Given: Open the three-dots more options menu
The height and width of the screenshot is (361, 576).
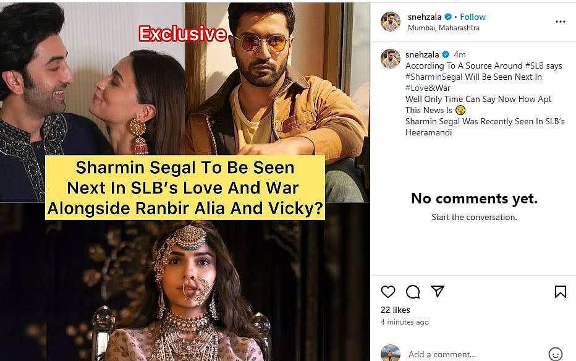Looking at the screenshot, I should coord(560,22).
